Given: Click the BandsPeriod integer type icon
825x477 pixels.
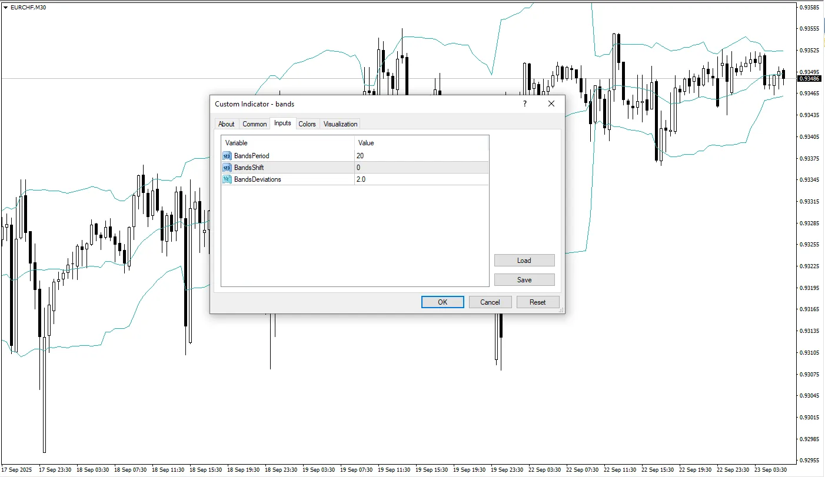Looking at the screenshot, I should point(227,156).
